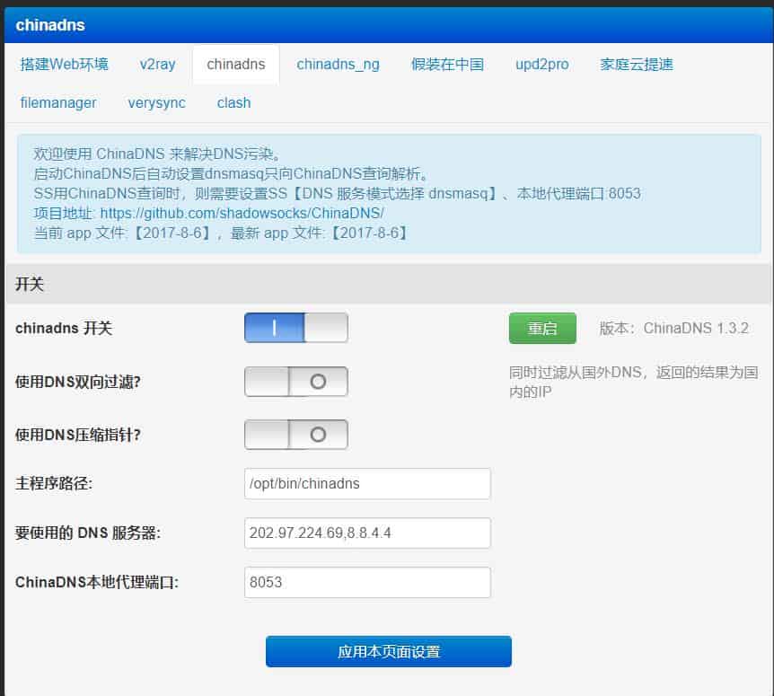774x696 pixels.
Task: Open the chinadns_ng tab
Action: (338, 64)
